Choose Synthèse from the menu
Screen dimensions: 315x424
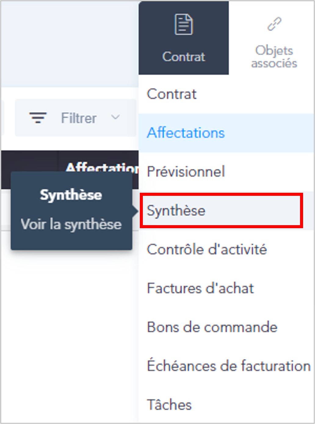[226, 210]
